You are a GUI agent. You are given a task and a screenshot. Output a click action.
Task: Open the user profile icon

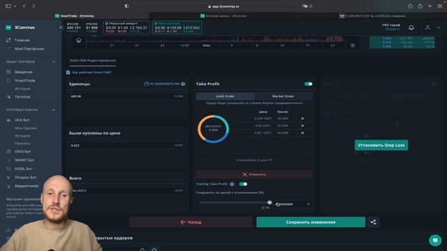click(x=427, y=27)
